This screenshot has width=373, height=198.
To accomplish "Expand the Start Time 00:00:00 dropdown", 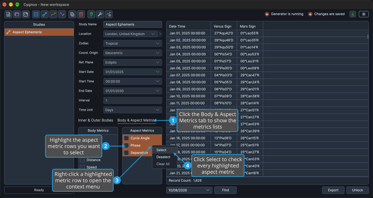I will click(x=132, y=81).
